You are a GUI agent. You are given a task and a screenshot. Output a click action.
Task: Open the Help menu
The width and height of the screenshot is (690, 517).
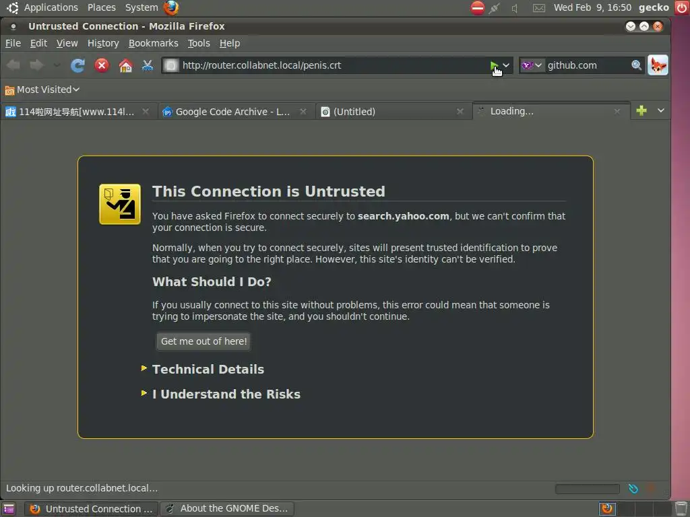[x=230, y=43]
